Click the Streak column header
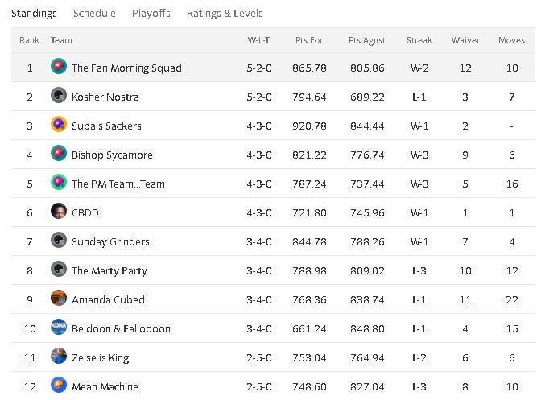Viewport: 537px width, 400px height. click(419, 40)
